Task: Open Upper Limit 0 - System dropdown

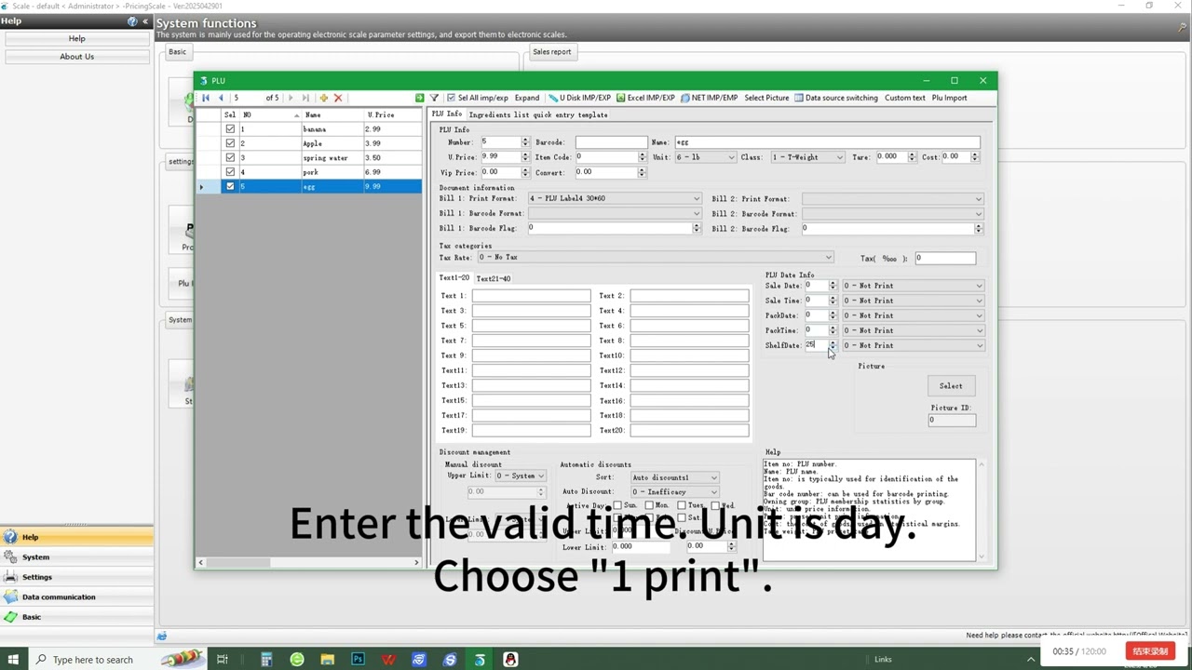Action: tap(520, 476)
